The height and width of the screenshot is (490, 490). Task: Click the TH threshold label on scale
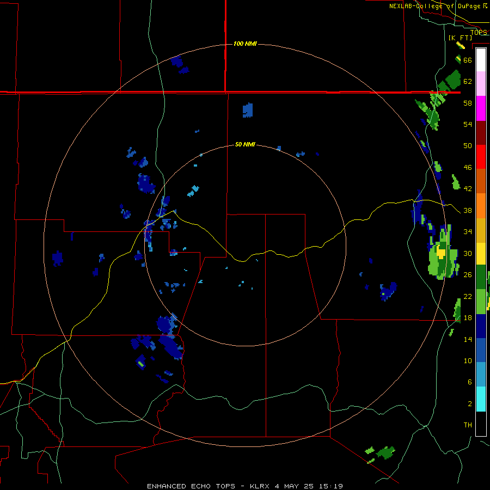(468, 425)
